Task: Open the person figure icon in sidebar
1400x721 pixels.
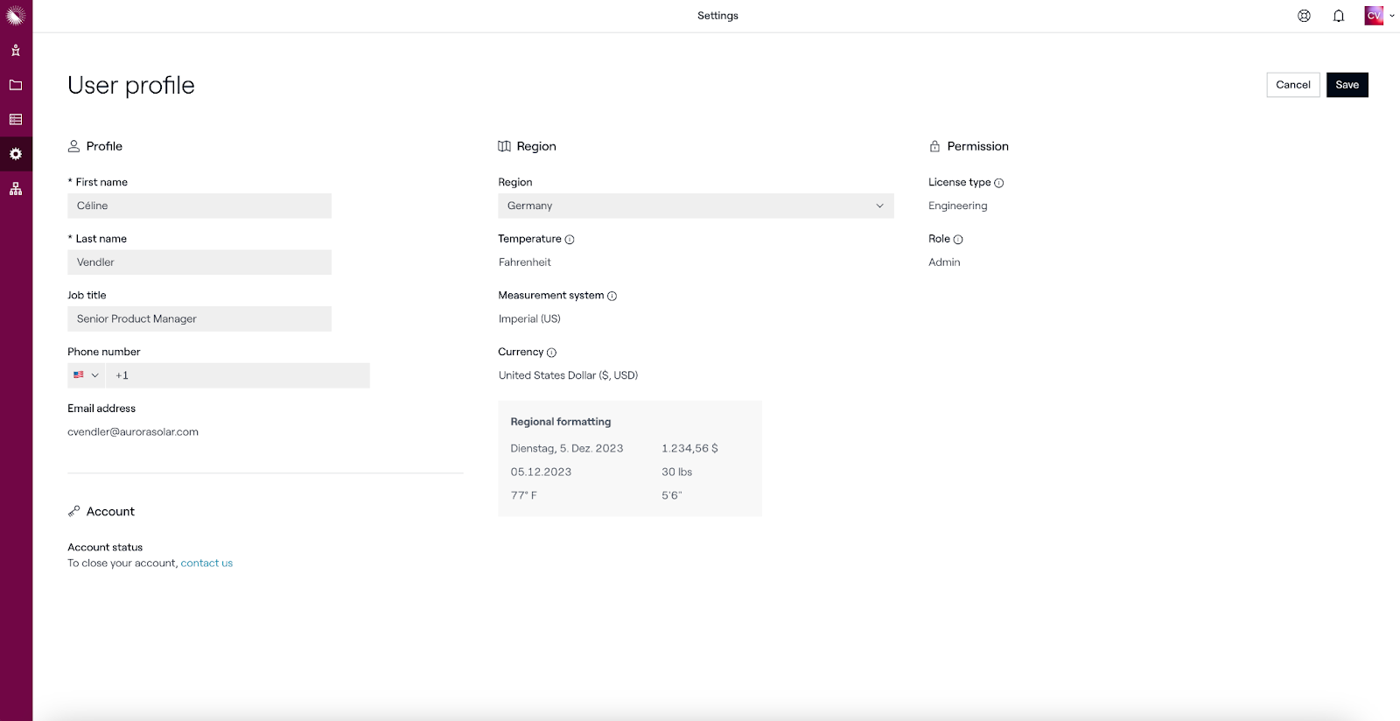Action: click(16, 51)
